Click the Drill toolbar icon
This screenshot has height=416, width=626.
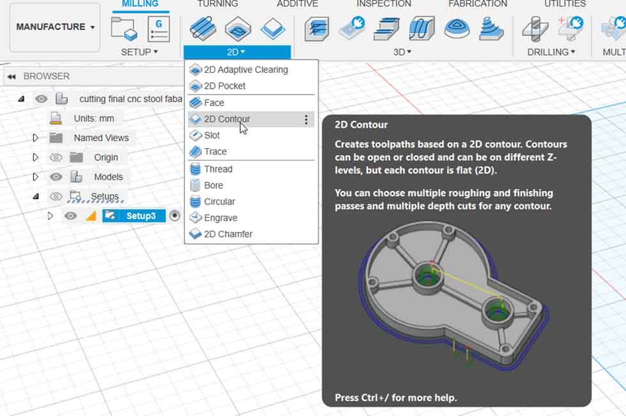[x=535, y=29]
